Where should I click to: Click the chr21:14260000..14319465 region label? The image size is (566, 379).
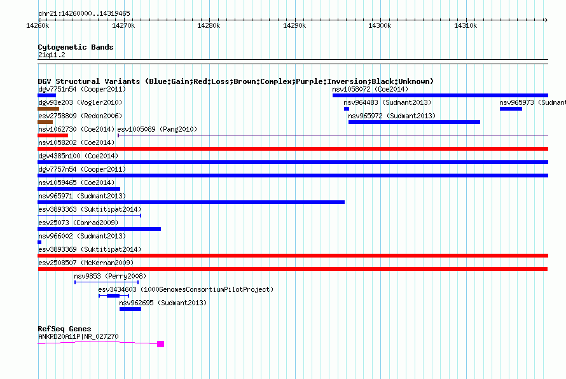84,13
